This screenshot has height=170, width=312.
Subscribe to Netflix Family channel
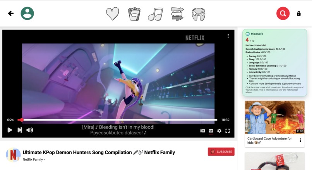point(221,151)
